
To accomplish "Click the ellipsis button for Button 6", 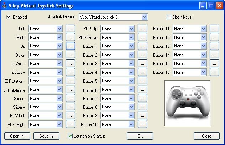I will [142, 89].
